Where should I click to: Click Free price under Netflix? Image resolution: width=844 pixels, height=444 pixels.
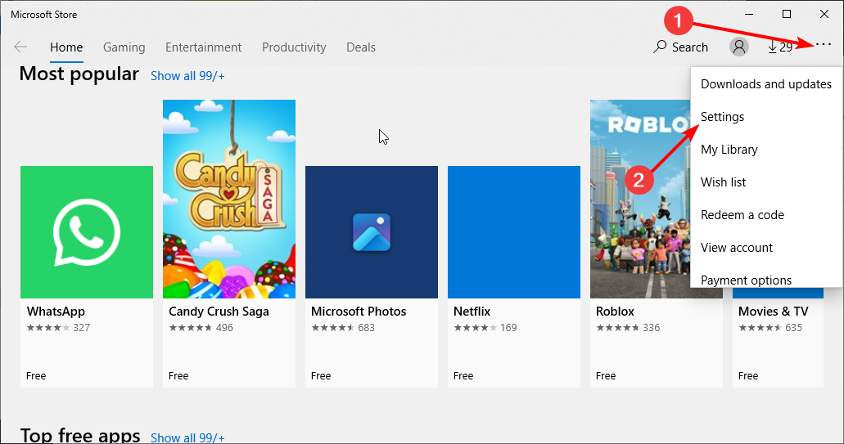point(463,376)
